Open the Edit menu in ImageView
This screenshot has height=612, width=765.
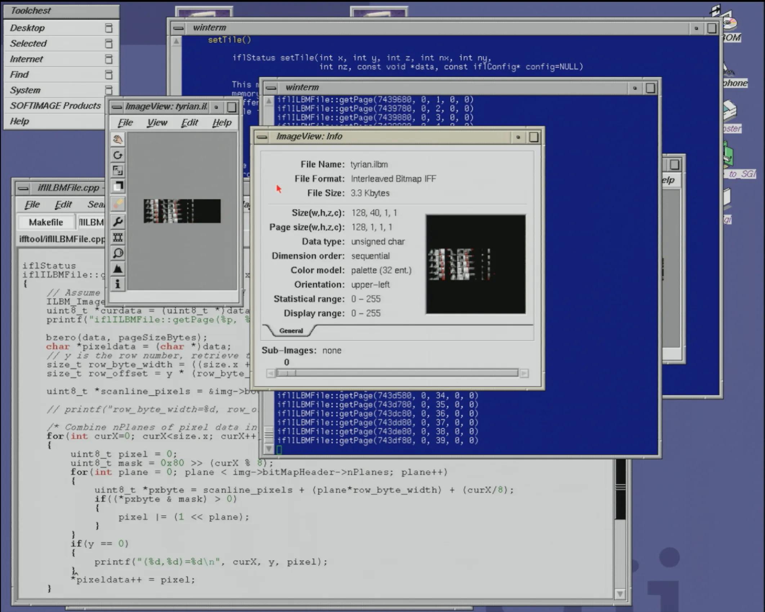[189, 123]
